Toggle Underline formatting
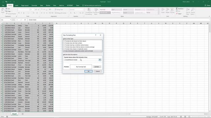 (x=24, y=13)
